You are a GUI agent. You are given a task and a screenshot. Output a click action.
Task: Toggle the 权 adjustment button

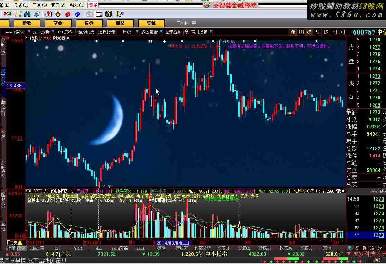[309, 32]
